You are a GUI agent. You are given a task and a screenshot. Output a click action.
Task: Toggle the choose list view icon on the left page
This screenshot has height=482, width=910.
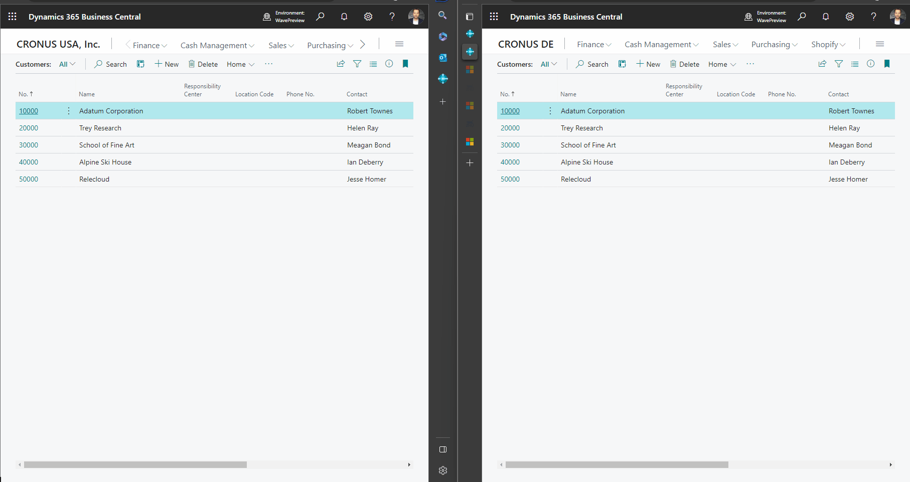pos(373,64)
